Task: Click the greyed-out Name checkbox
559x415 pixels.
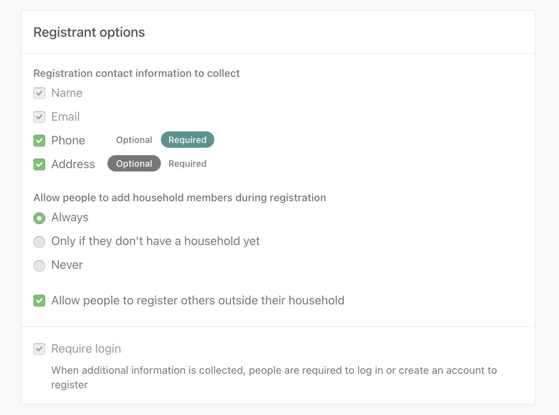Action: click(39, 93)
